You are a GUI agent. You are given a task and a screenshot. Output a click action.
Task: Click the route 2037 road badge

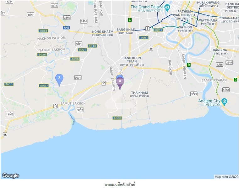pyautogui.click(x=44, y=86)
